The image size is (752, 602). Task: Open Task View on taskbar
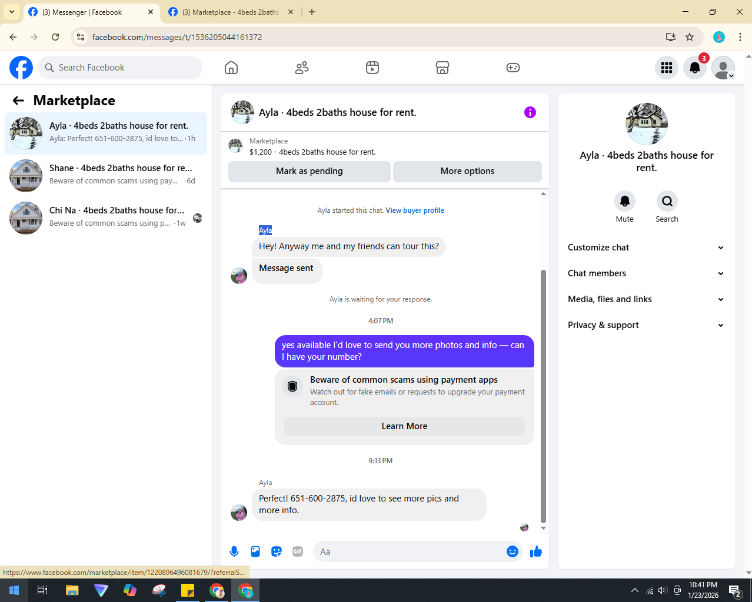[42, 590]
